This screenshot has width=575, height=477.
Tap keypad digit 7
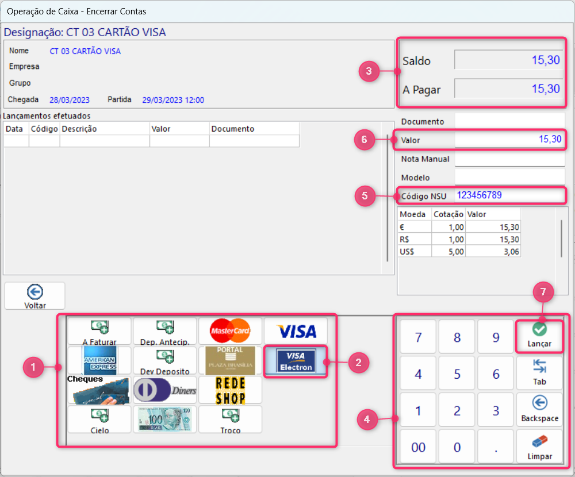pos(418,337)
